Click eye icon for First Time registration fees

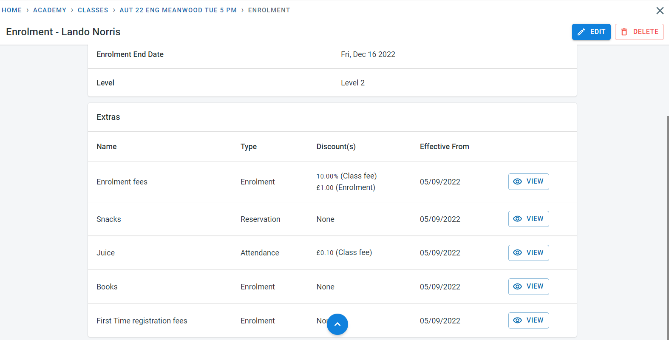pyautogui.click(x=517, y=320)
